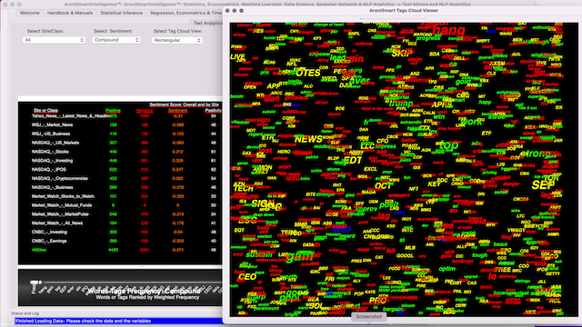Click the red 'hang' tag in the cloud
Screen dimensions: 582x327
point(448,31)
